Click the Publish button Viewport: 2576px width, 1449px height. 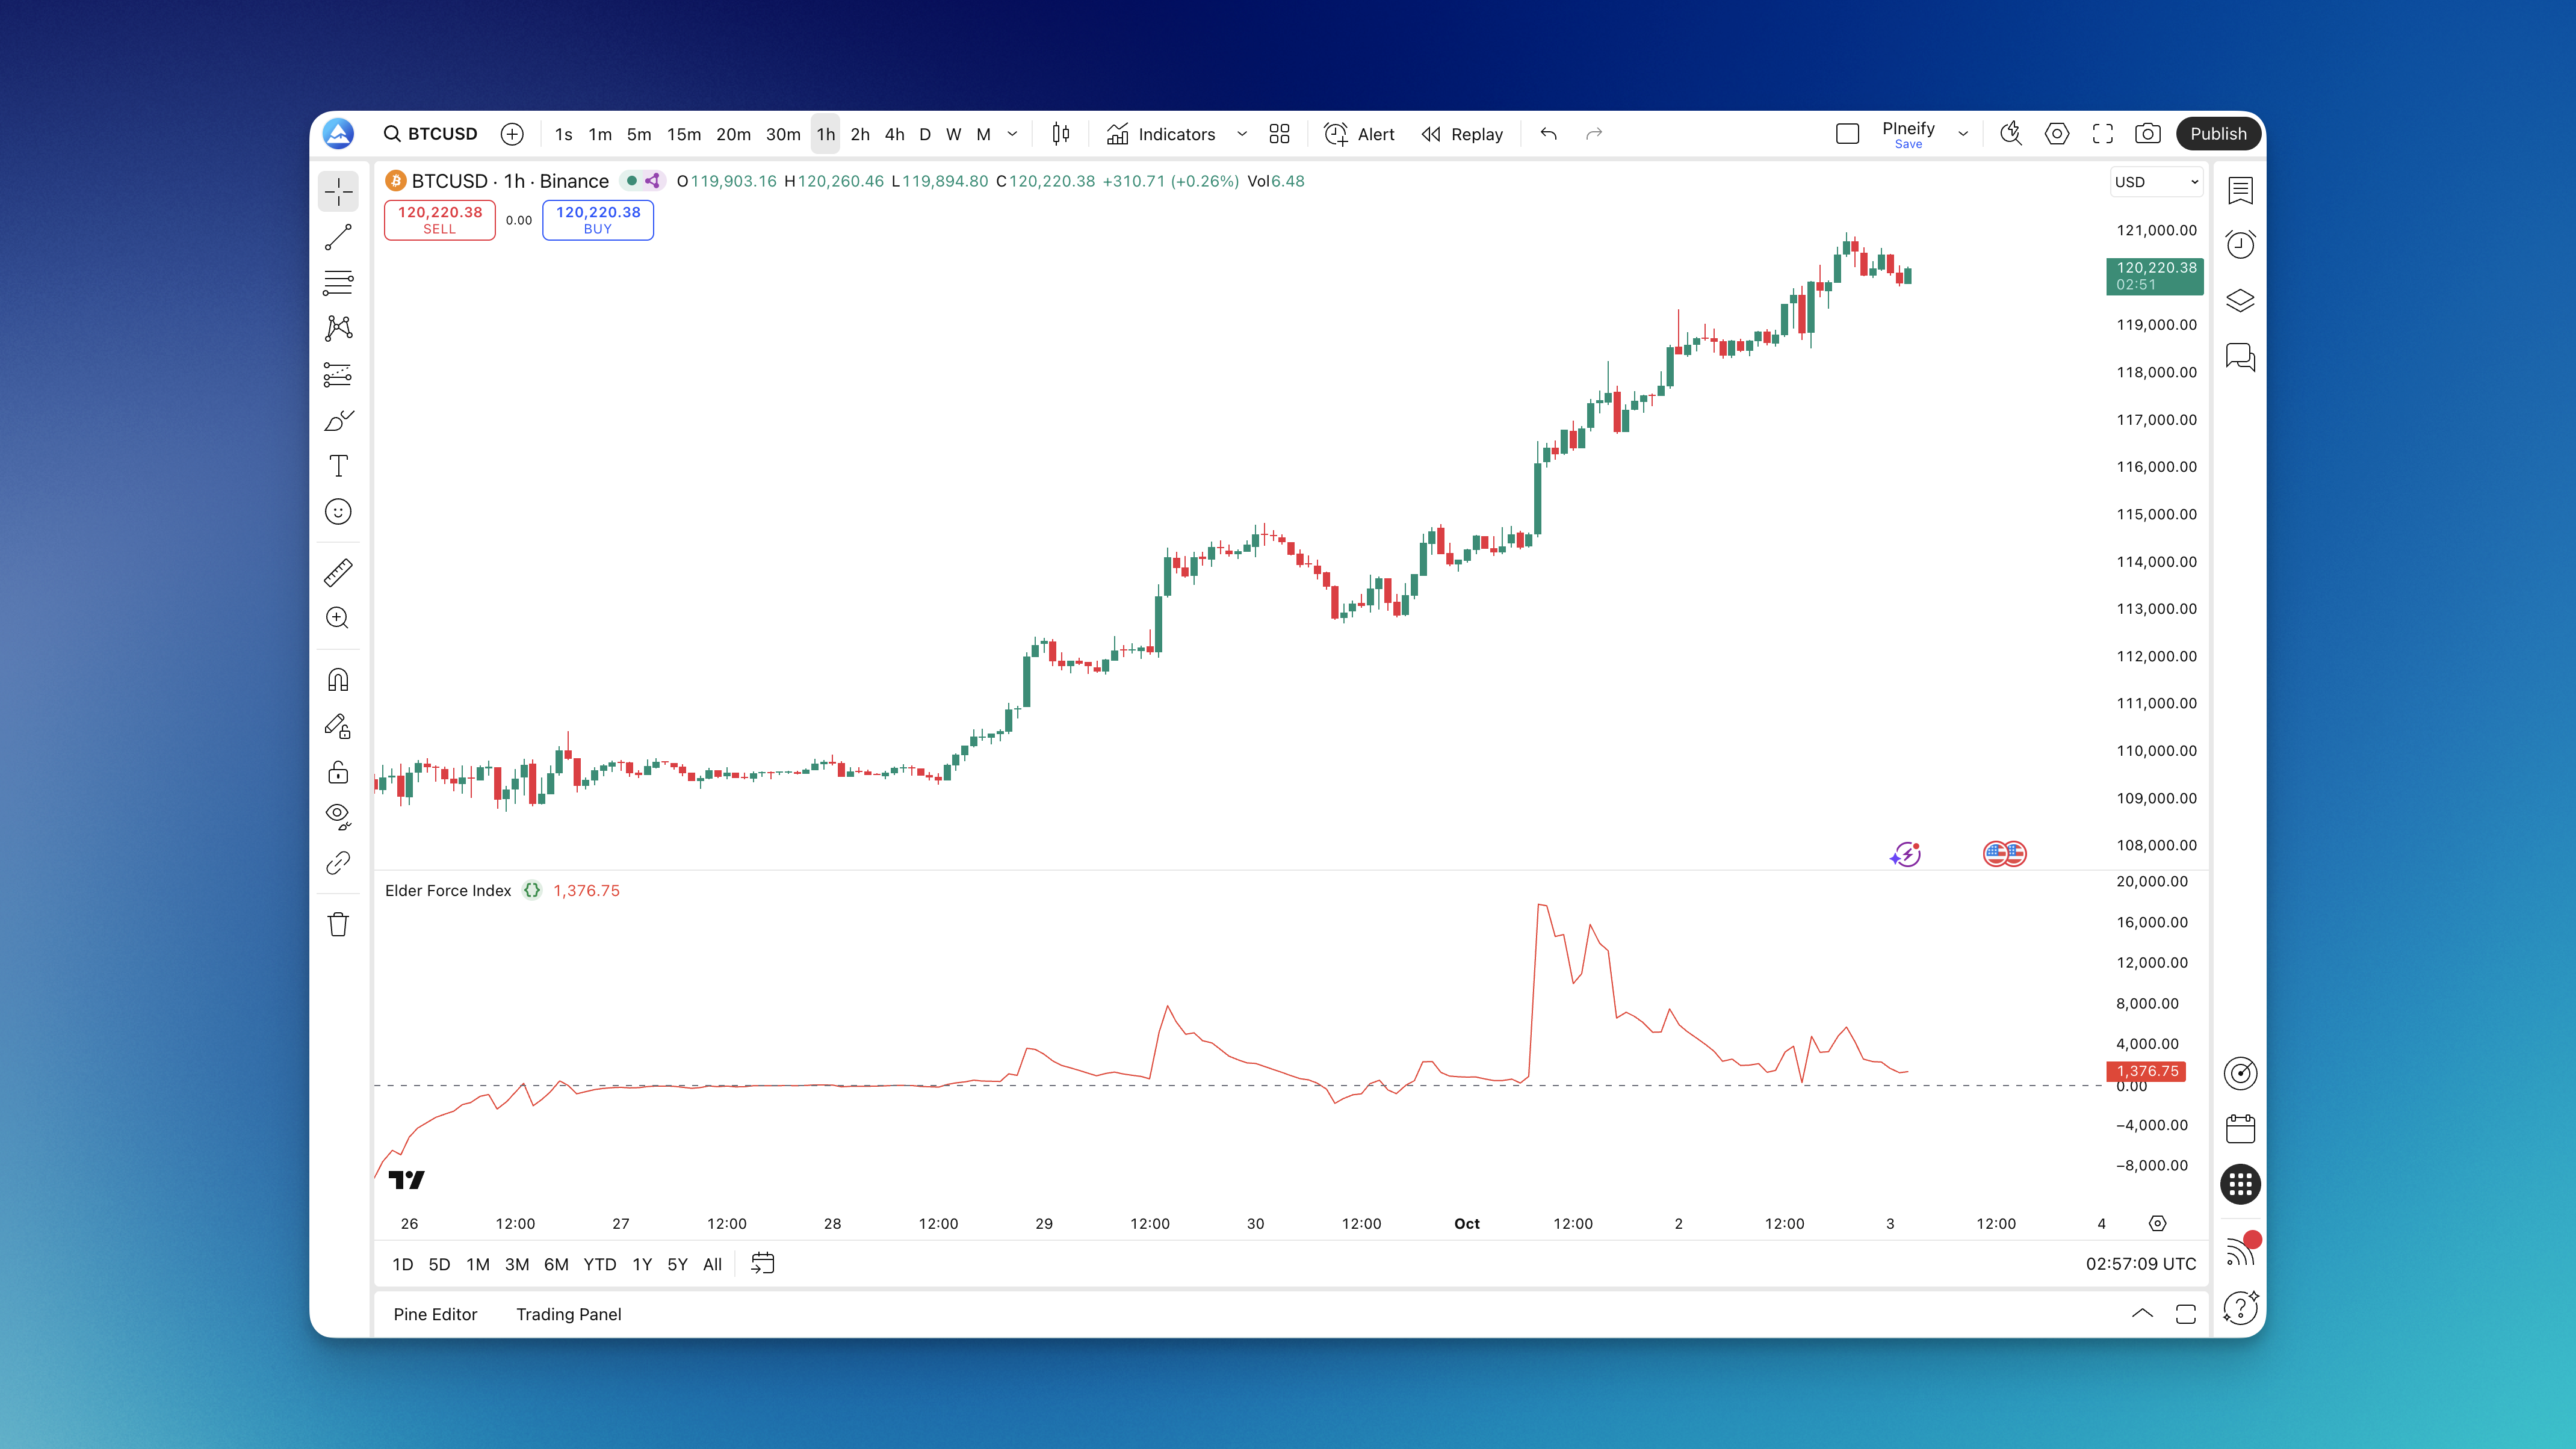coord(2217,134)
